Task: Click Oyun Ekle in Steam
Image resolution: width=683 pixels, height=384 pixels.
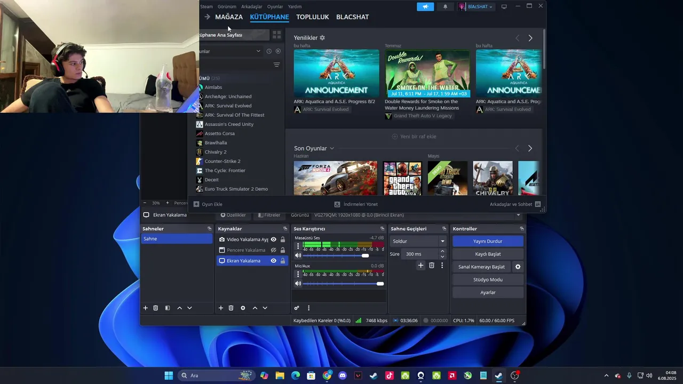Action: [x=208, y=204]
